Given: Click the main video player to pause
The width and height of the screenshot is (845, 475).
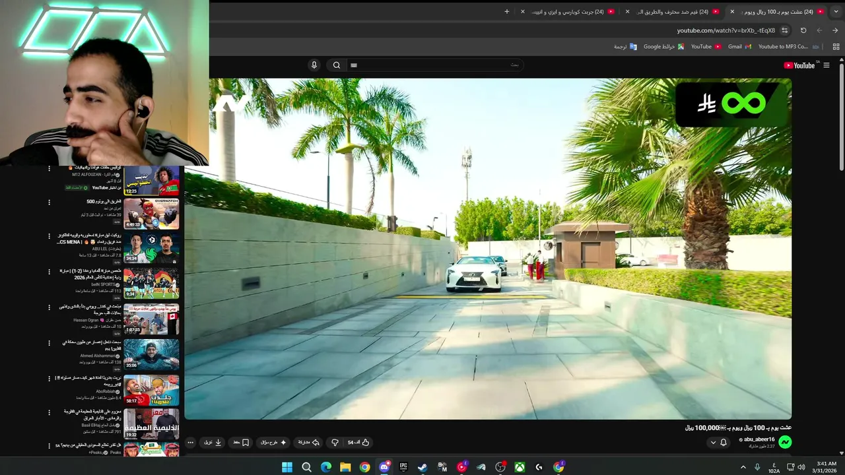Looking at the screenshot, I should pyautogui.click(x=488, y=249).
